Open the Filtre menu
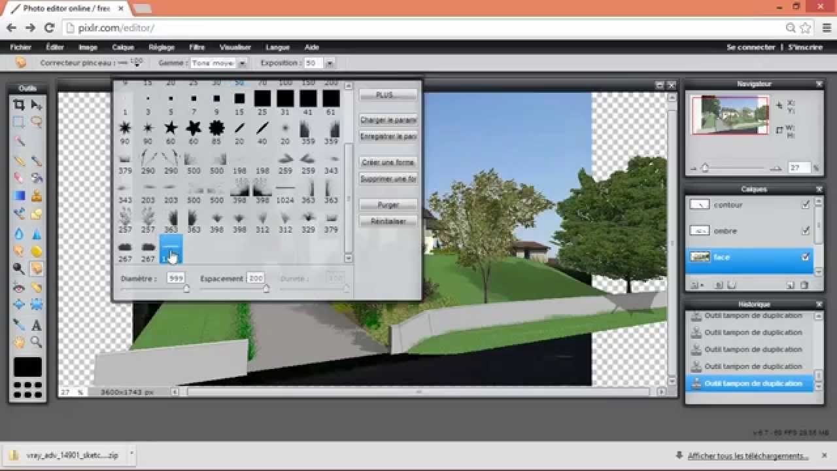The image size is (837, 471). tap(197, 47)
